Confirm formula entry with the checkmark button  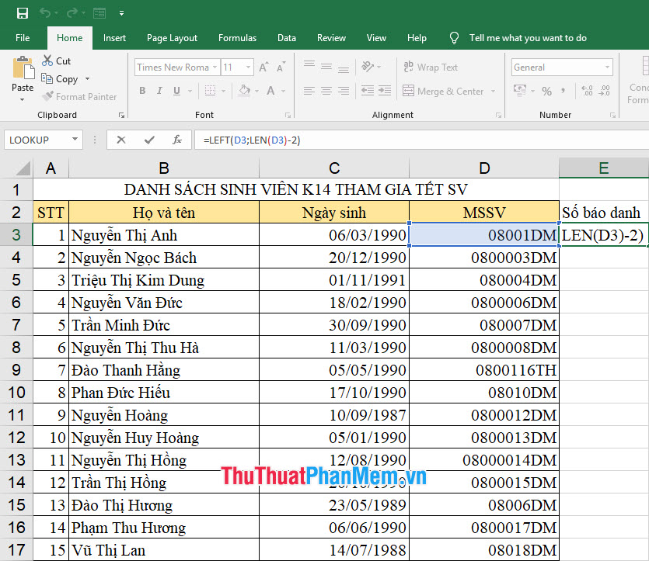[148, 140]
